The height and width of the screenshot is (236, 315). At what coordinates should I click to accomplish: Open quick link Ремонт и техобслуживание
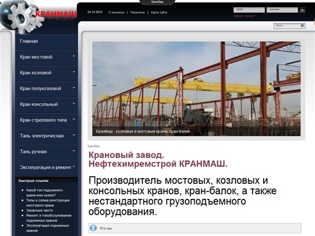49,218
